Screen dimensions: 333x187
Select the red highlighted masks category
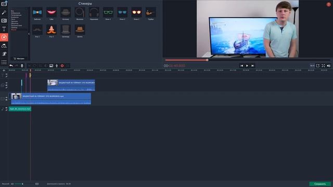click(14, 30)
